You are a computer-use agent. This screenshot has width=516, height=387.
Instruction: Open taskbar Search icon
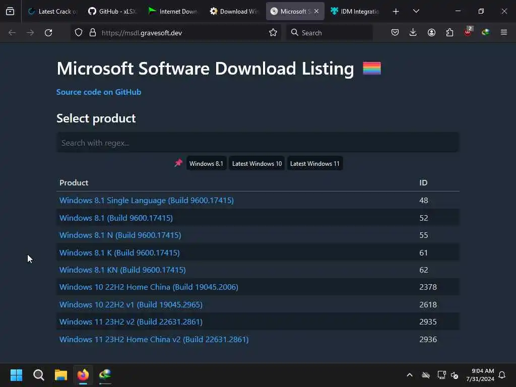(x=38, y=375)
